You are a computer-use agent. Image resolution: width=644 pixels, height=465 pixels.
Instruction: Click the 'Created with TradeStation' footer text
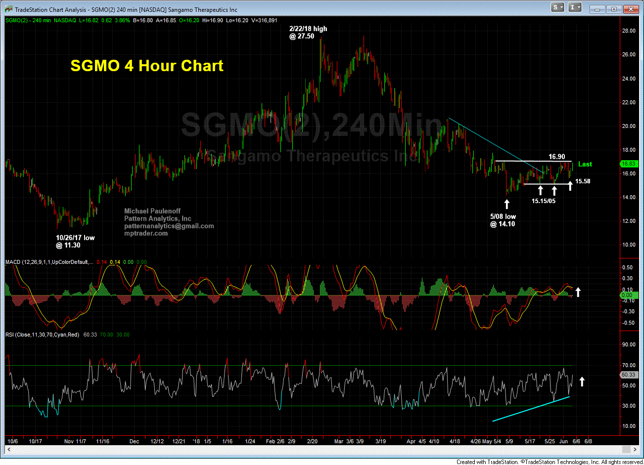(x=488, y=462)
